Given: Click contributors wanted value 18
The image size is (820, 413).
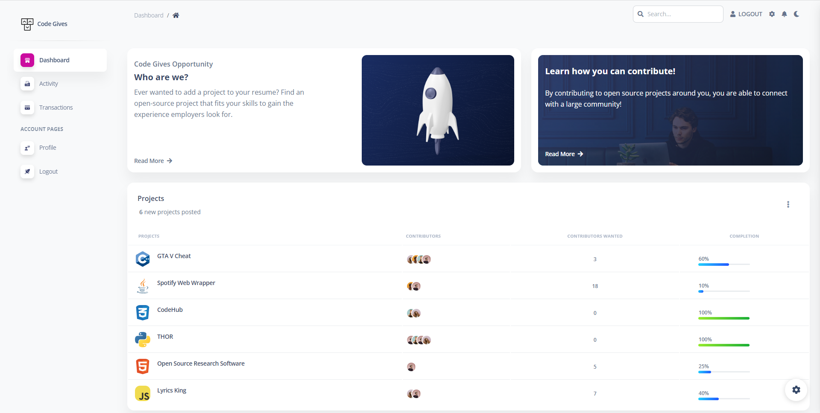Looking at the screenshot, I should pos(595,286).
